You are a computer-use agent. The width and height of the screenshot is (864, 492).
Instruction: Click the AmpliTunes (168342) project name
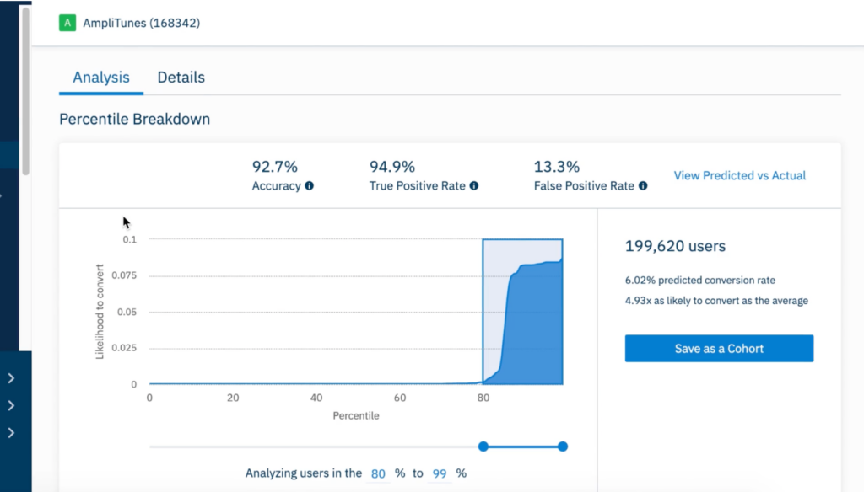pos(141,23)
